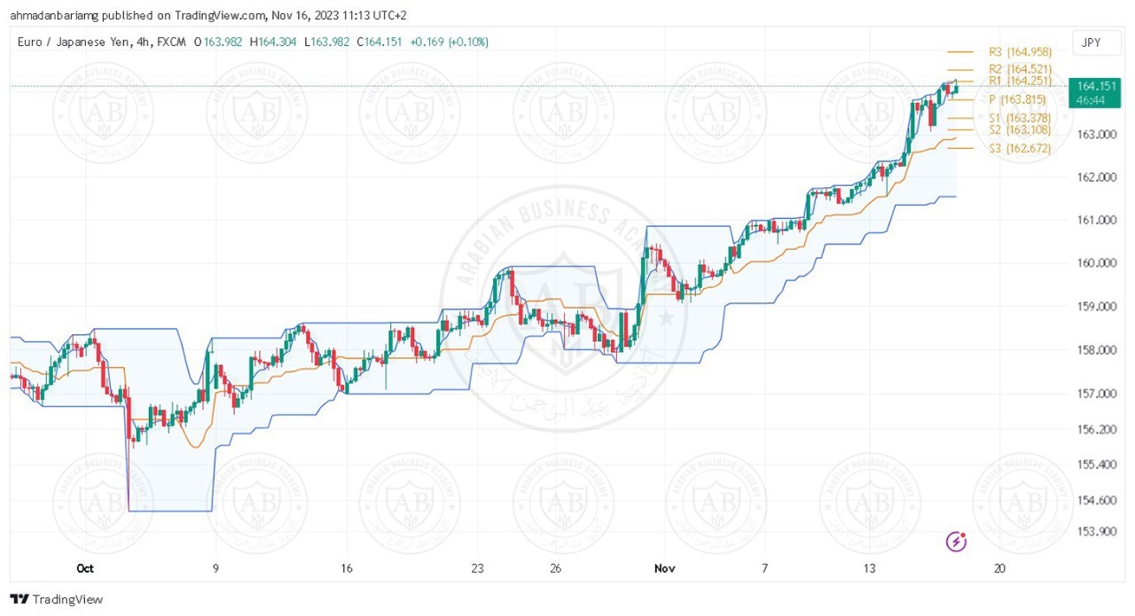Click the FXCM exchange label

coord(171,42)
